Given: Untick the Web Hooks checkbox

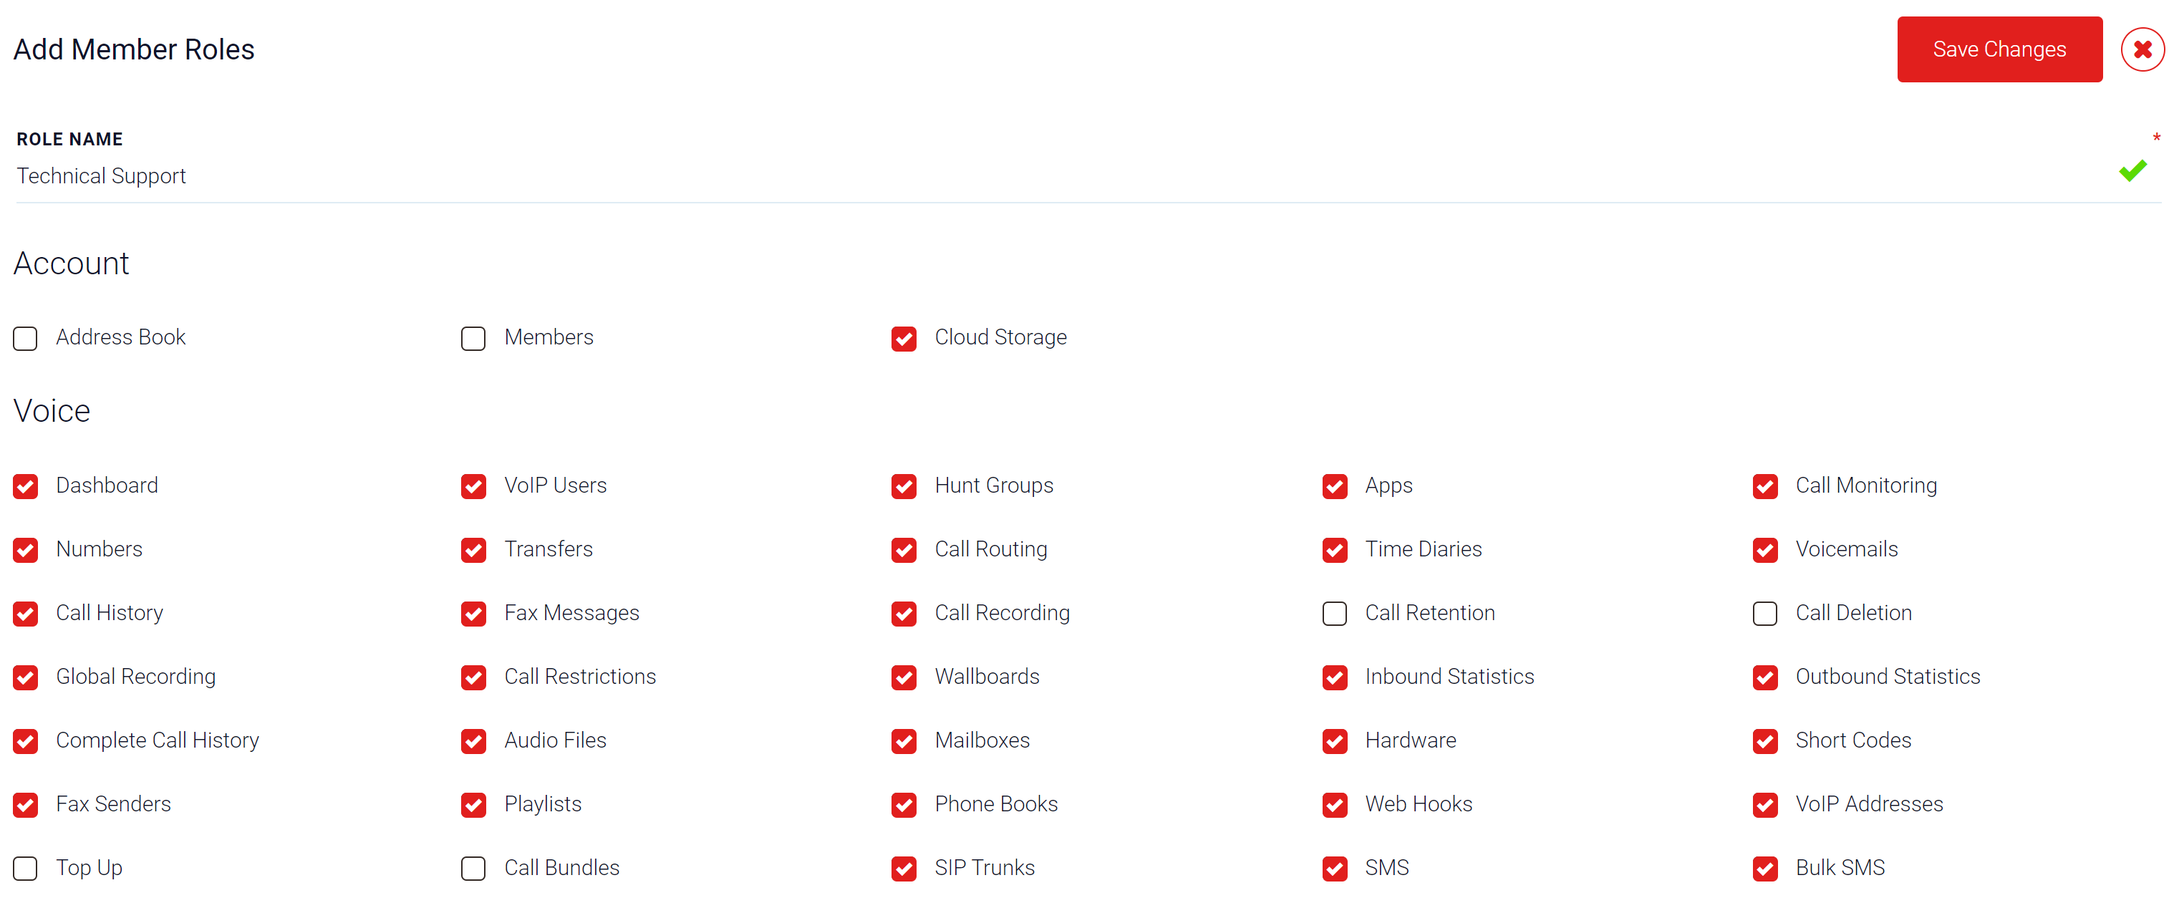Looking at the screenshot, I should [1334, 805].
